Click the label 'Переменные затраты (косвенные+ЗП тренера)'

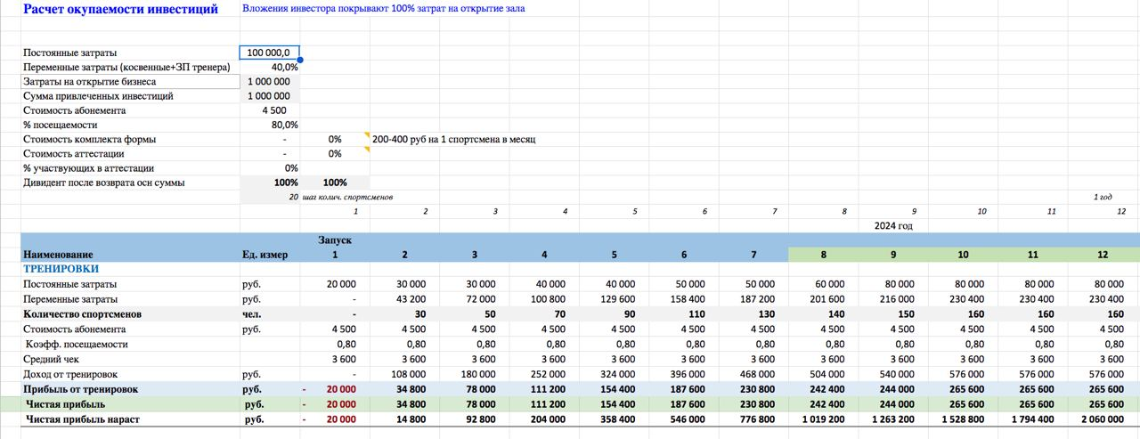pyautogui.click(x=126, y=68)
